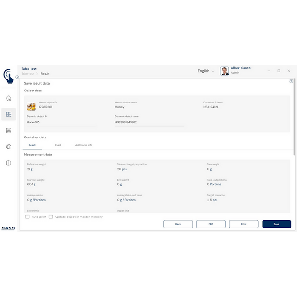Click the PDF export button
This screenshot has height=297, width=297.
click(211, 224)
